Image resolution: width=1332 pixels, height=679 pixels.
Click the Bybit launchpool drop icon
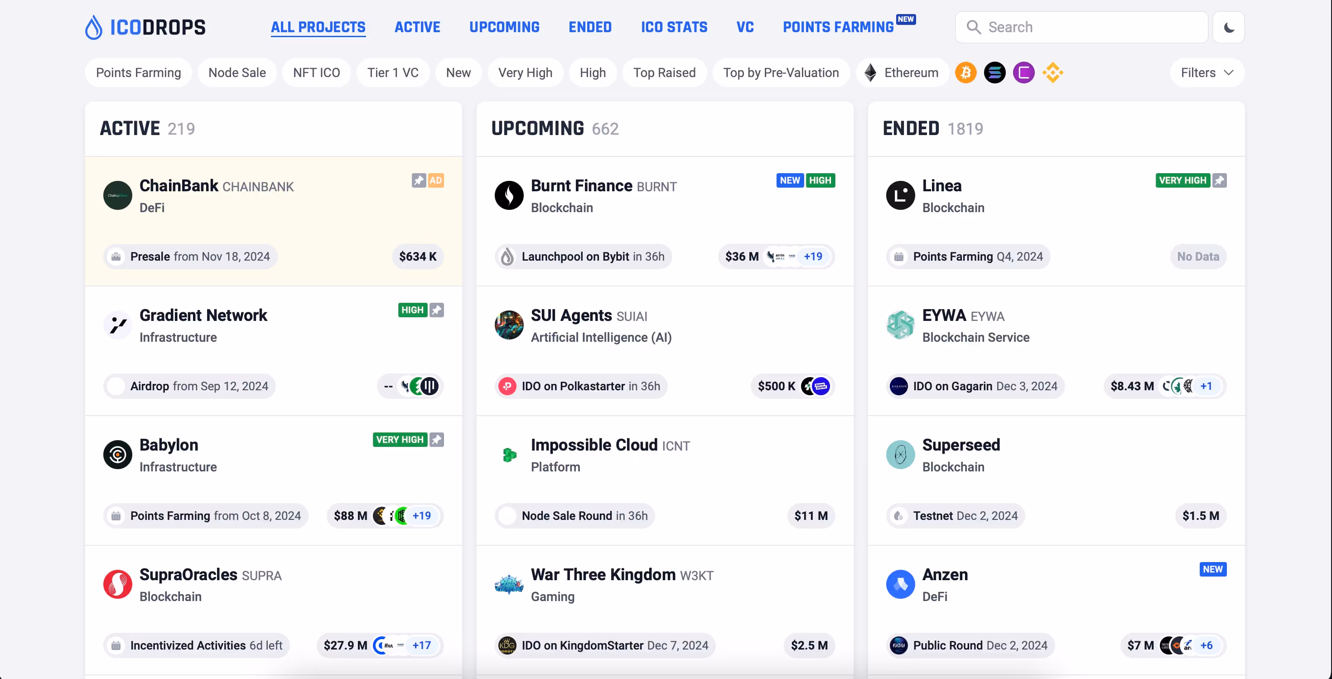tap(507, 257)
